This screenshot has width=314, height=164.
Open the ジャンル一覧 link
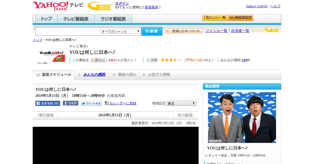(x=216, y=31)
